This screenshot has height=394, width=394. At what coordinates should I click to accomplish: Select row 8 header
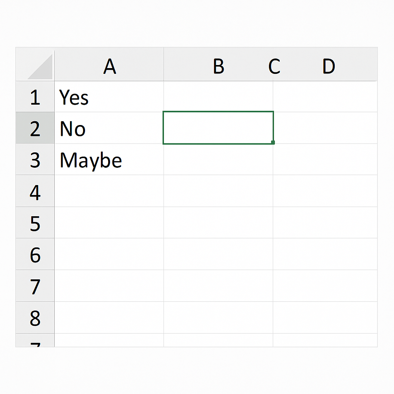pyautogui.click(x=35, y=317)
